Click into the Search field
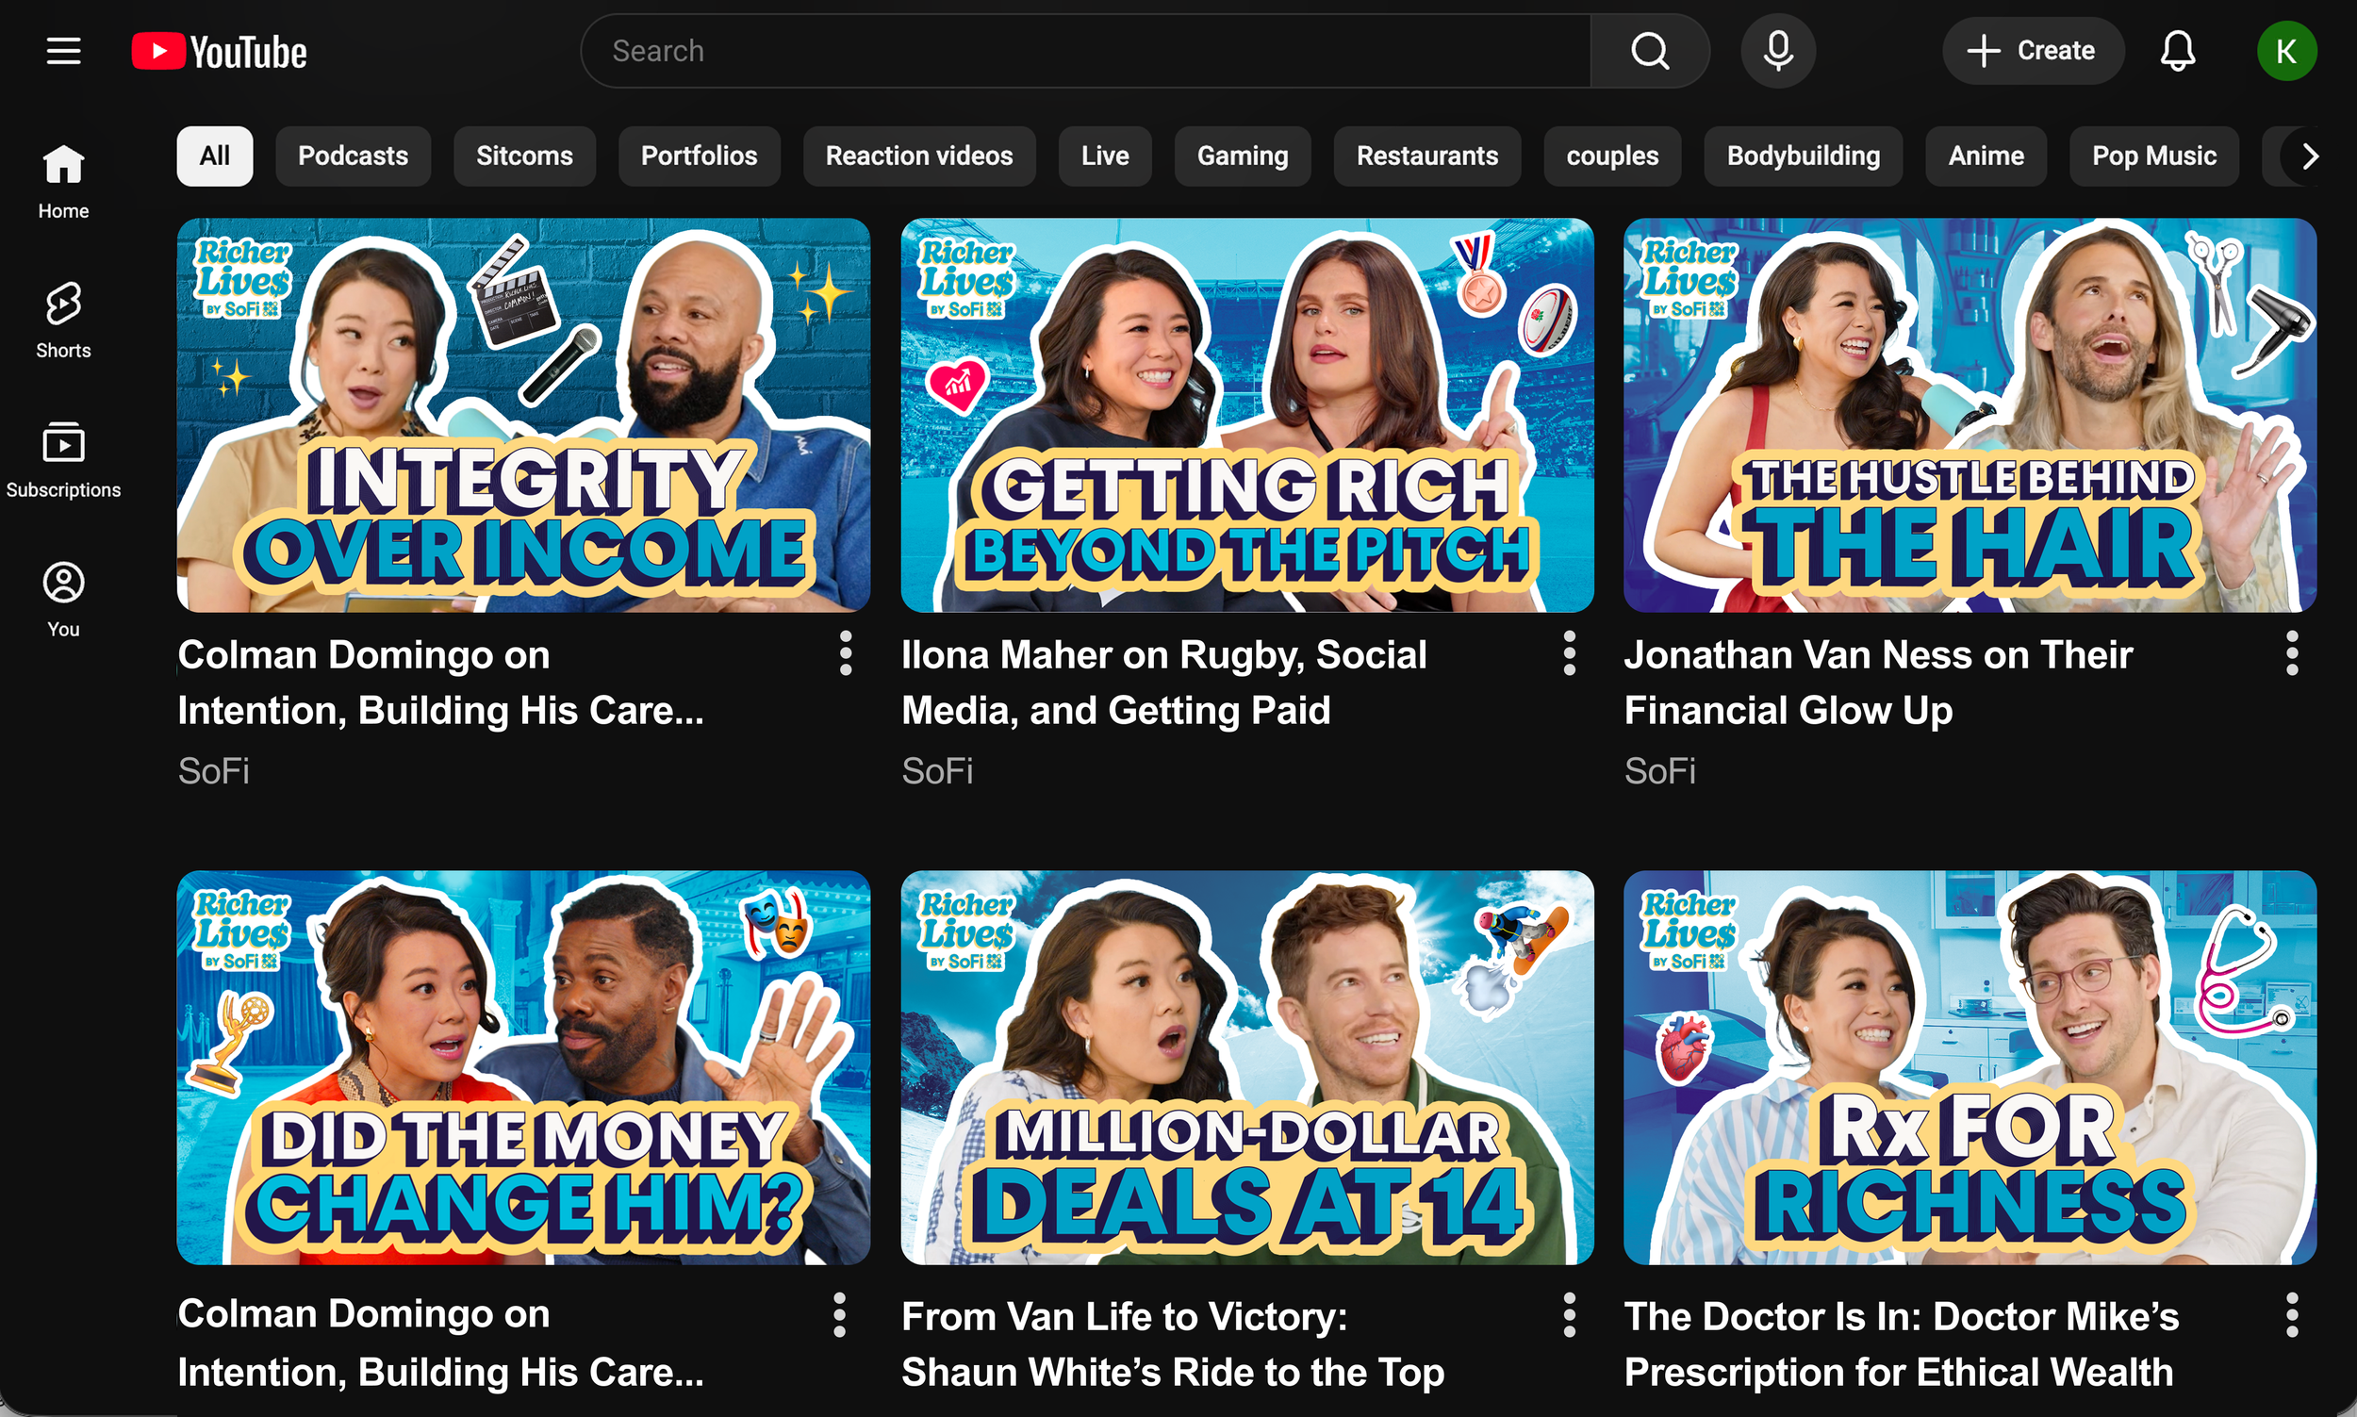The width and height of the screenshot is (2357, 1417). (x=1085, y=51)
